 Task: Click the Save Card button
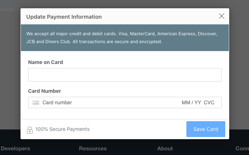(x=206, y=129)
